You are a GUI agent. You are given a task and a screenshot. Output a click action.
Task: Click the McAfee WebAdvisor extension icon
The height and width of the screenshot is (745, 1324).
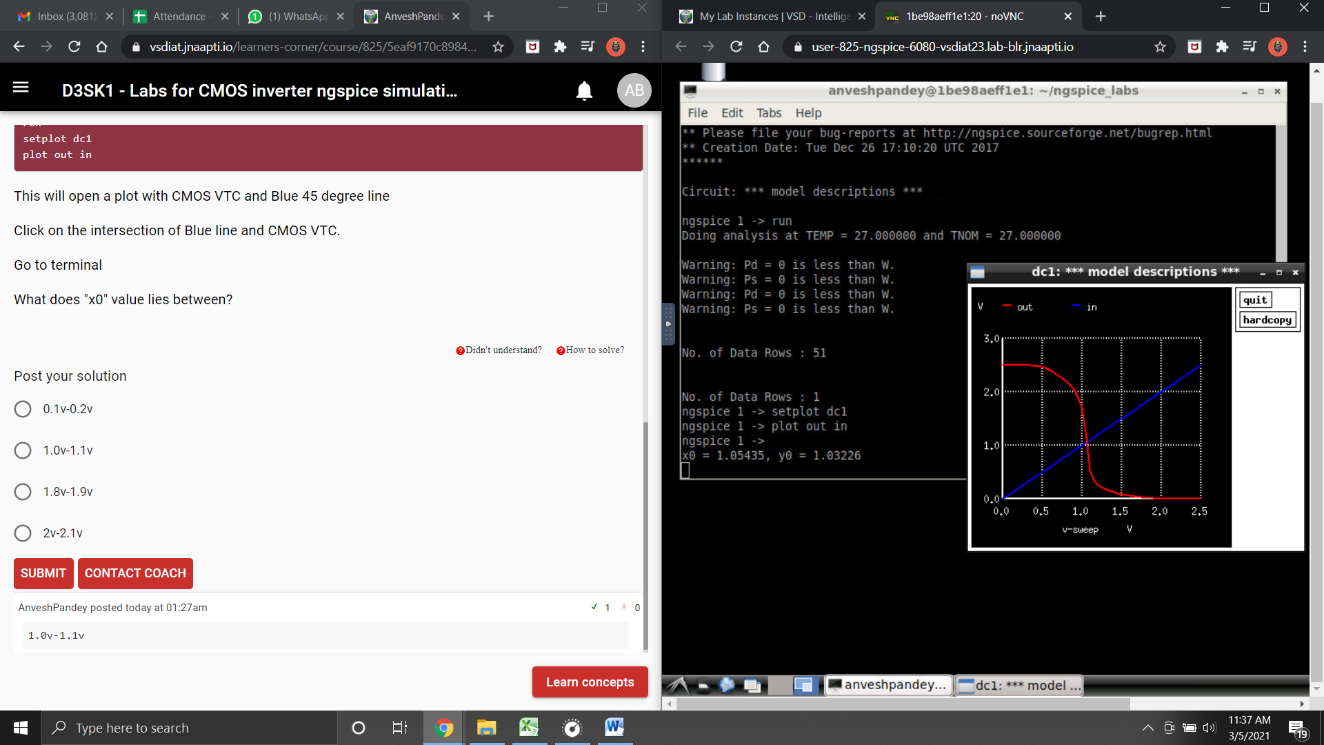click(x=532, y=47)
